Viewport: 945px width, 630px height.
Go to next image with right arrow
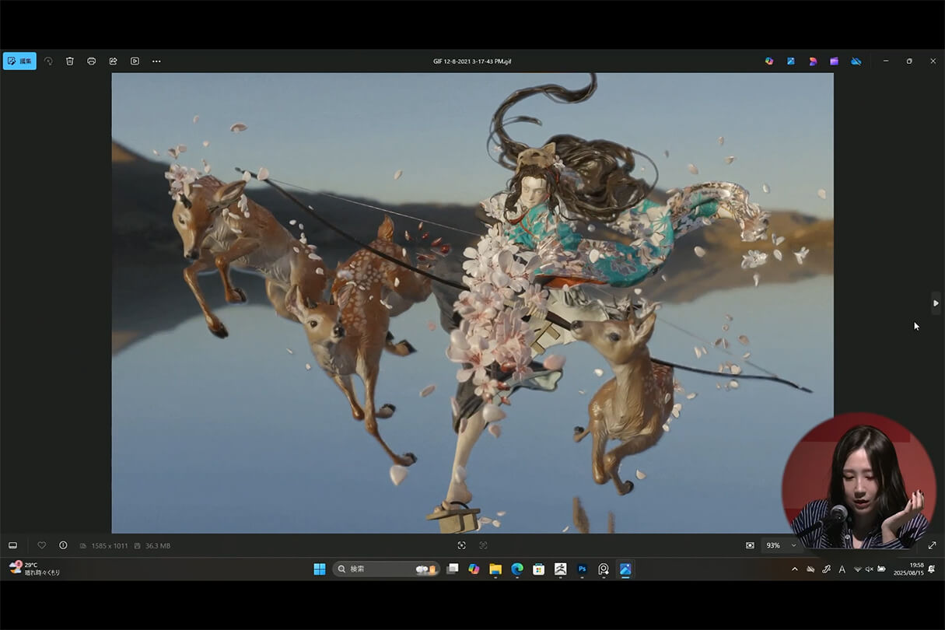point(936,303)
